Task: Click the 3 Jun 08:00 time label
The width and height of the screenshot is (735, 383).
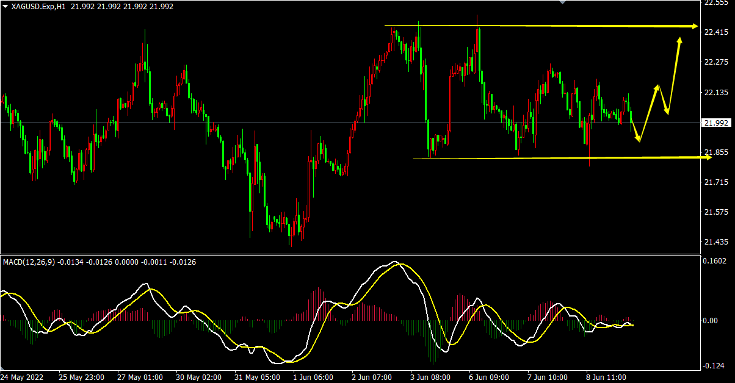Action: (x=430, y=377)
